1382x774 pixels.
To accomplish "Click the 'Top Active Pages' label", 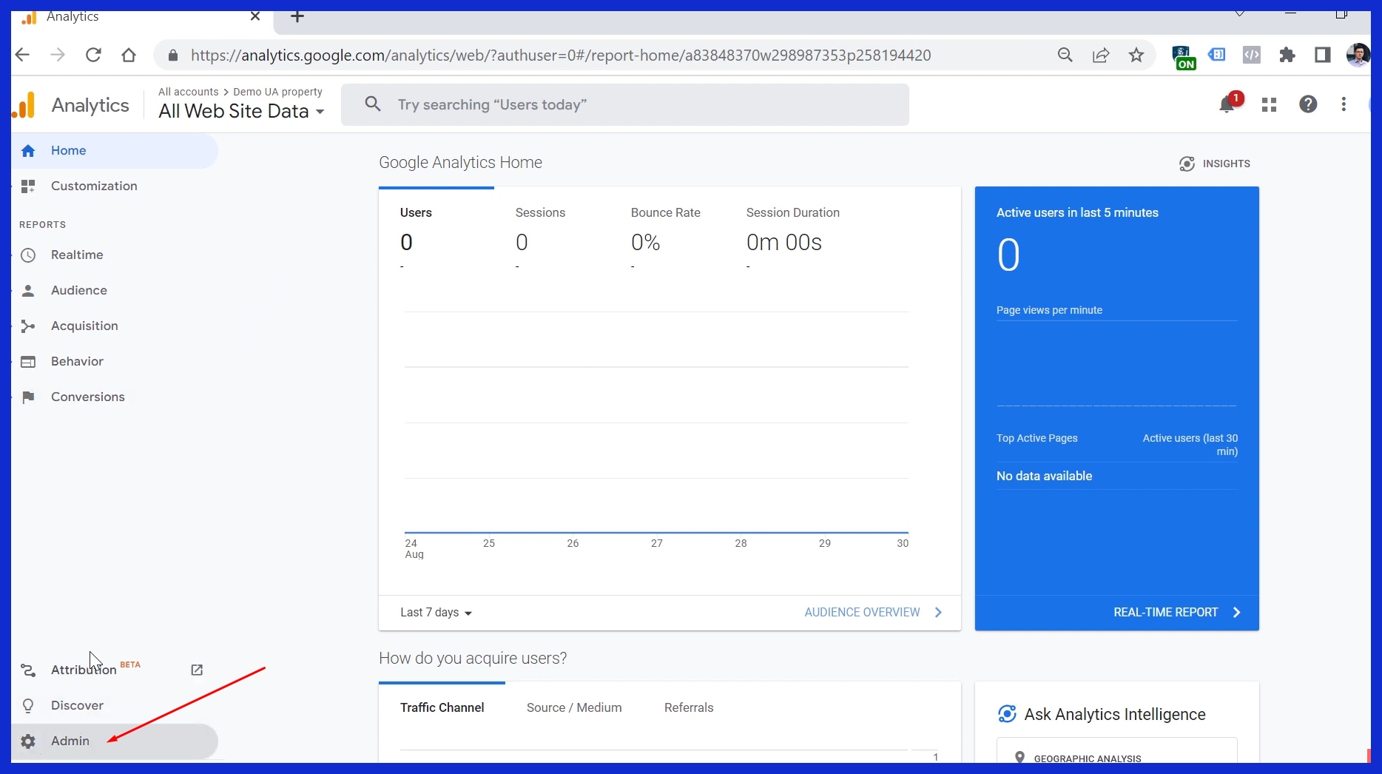I will [1036, 439].
